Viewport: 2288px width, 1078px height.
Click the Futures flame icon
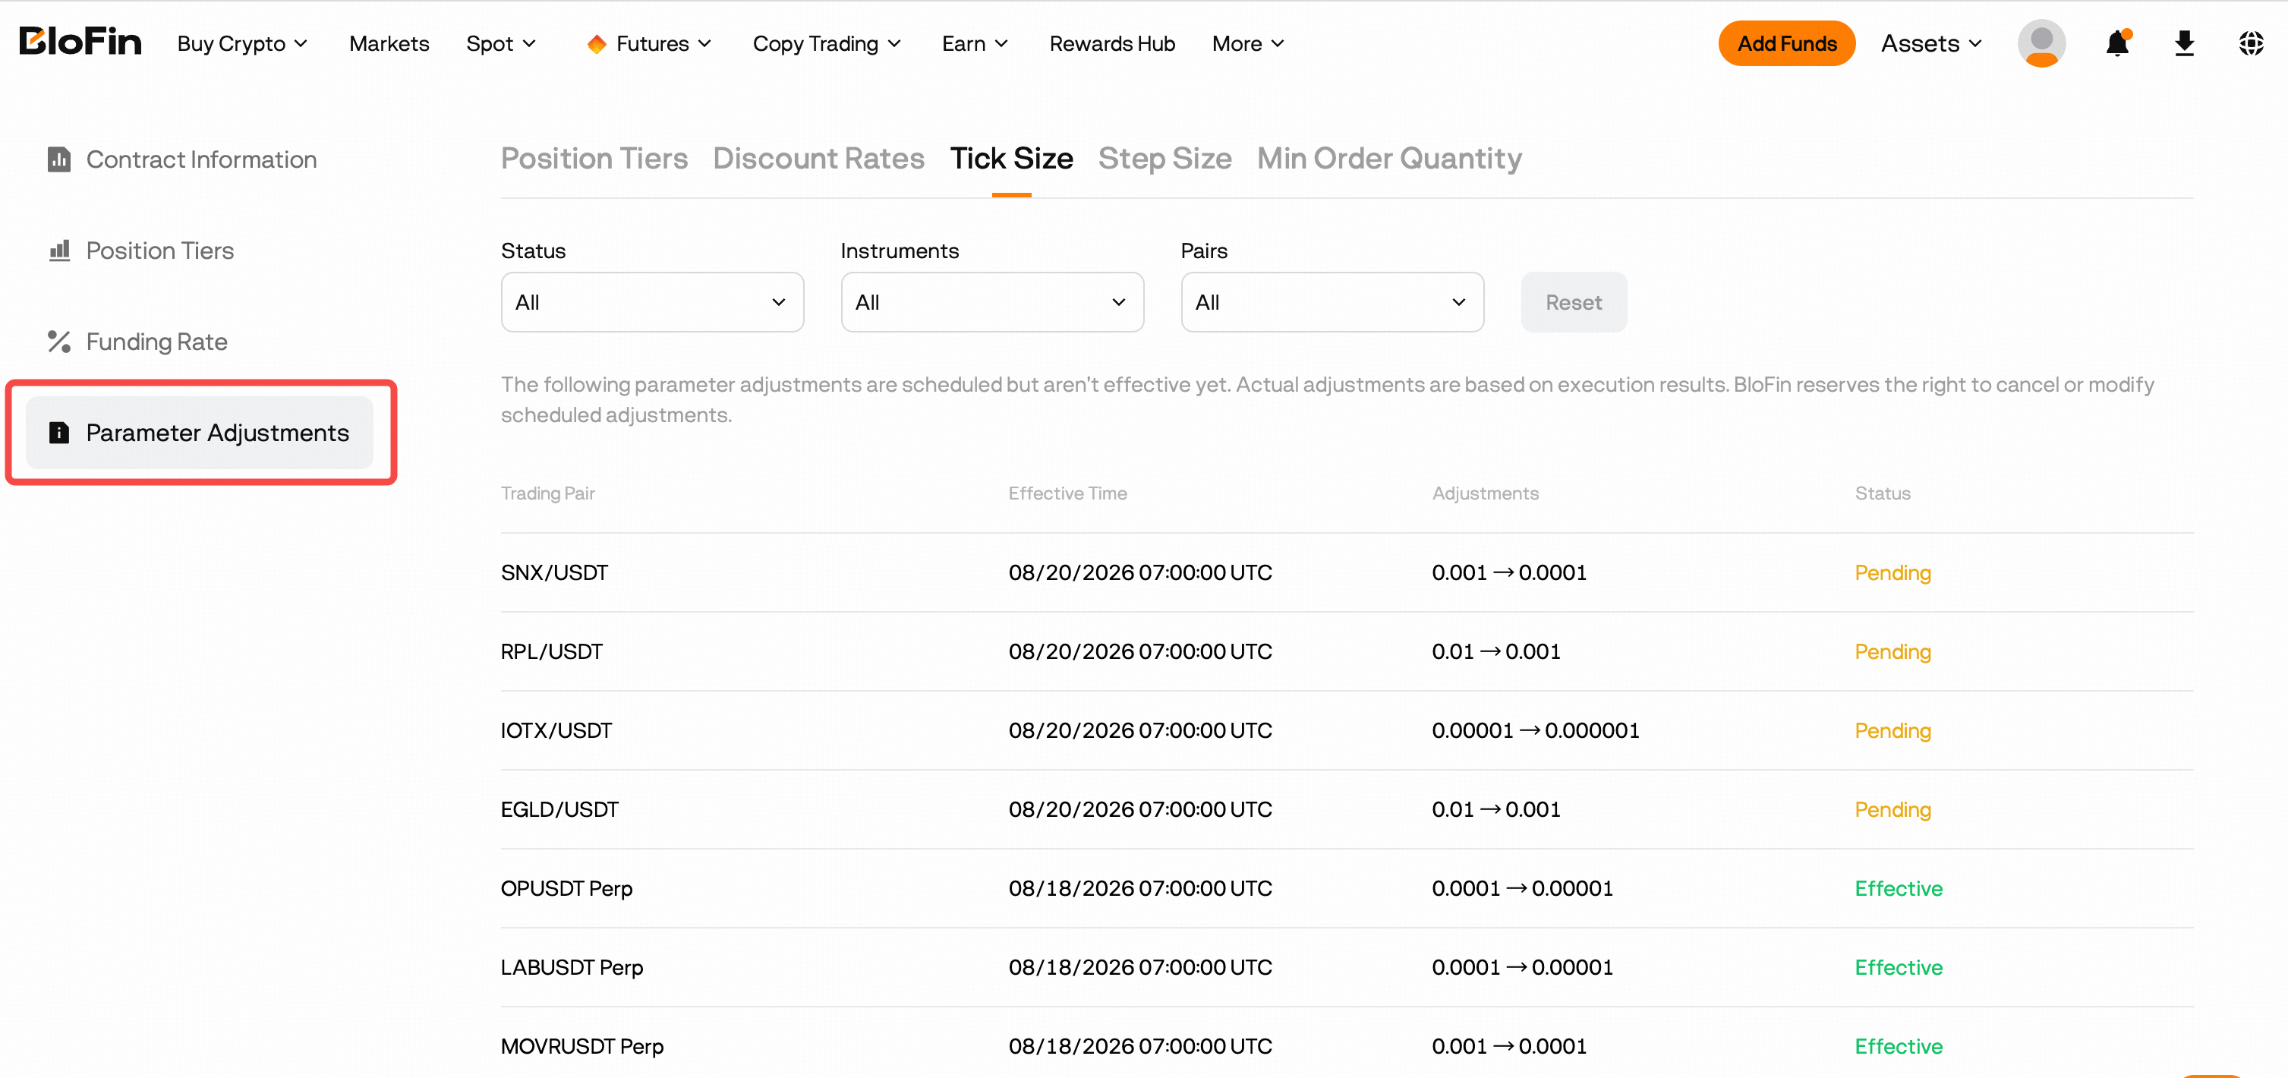(x=596, y=43)
